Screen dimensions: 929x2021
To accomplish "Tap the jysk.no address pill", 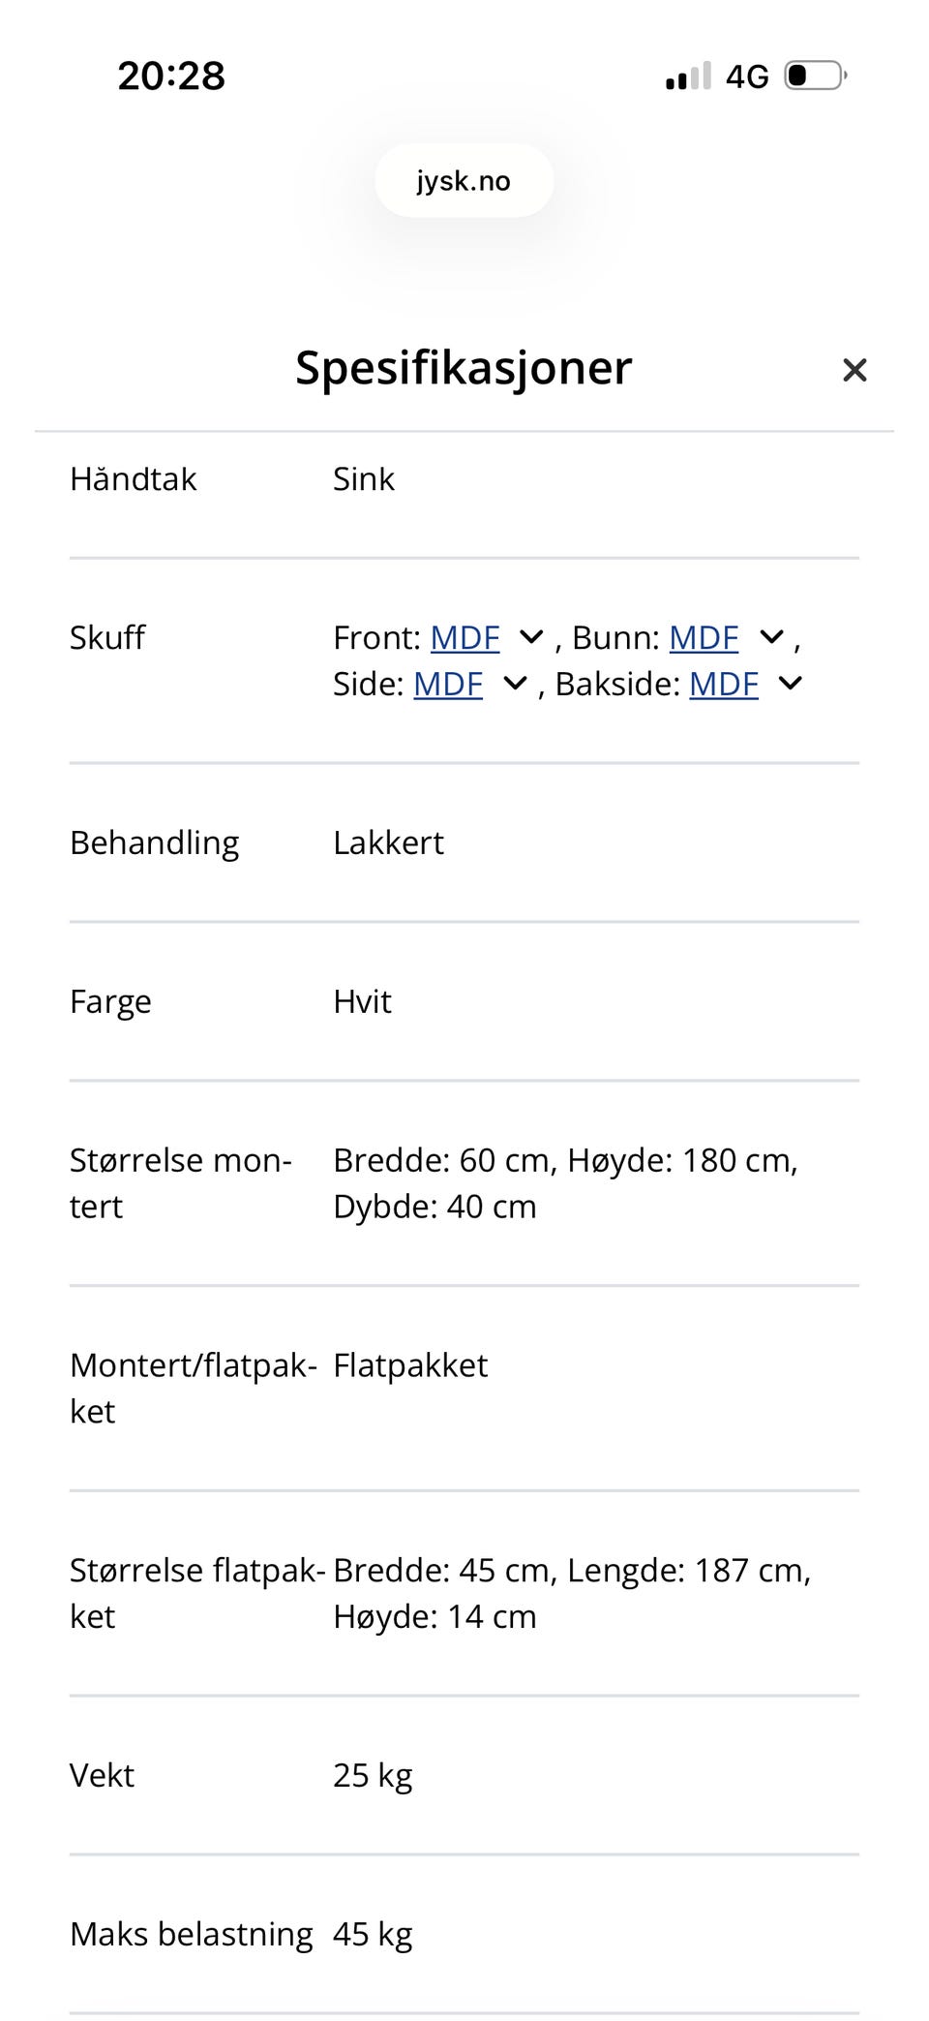I will click(464, 180).
